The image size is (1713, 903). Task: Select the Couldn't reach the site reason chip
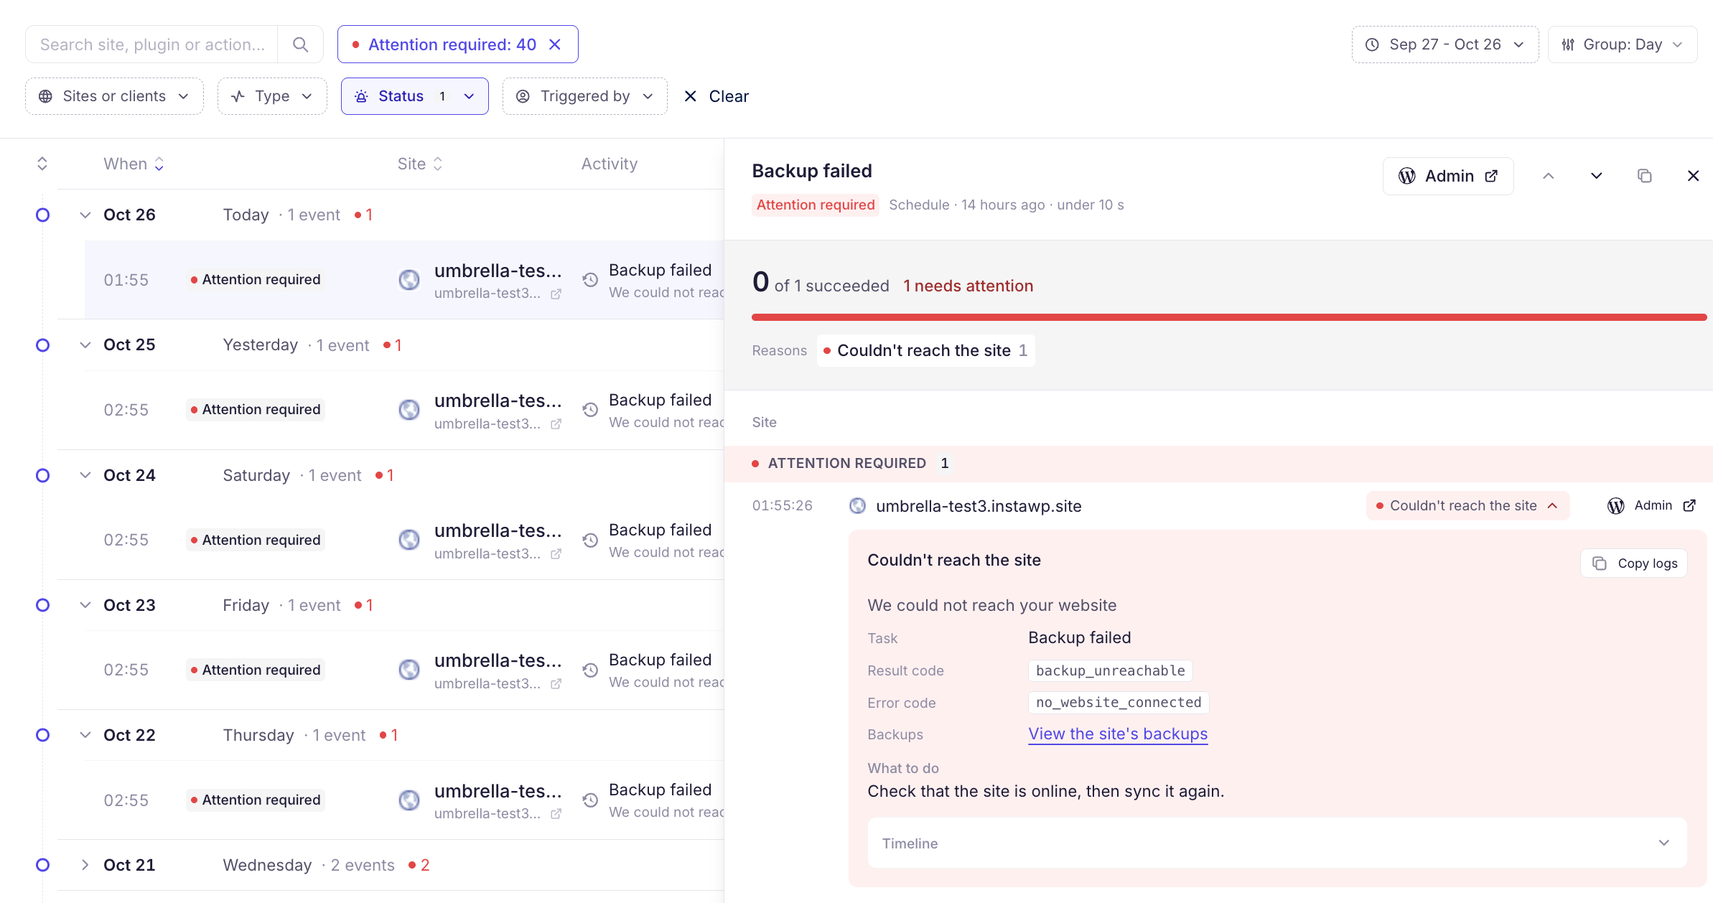coord(925,350)
